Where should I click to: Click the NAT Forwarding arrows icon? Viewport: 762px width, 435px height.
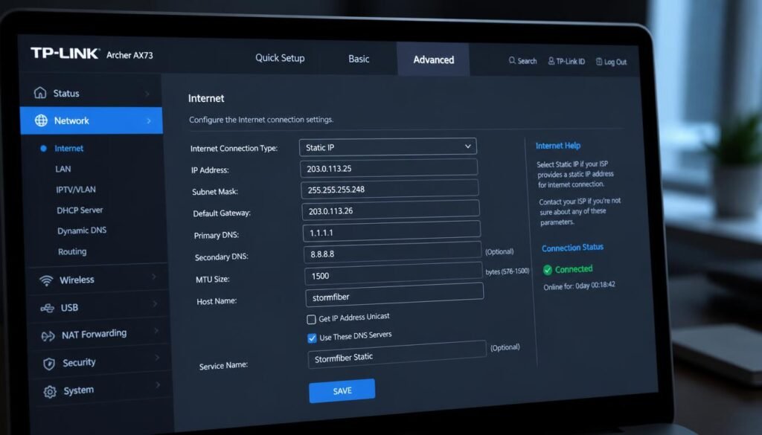pos(48,336)
